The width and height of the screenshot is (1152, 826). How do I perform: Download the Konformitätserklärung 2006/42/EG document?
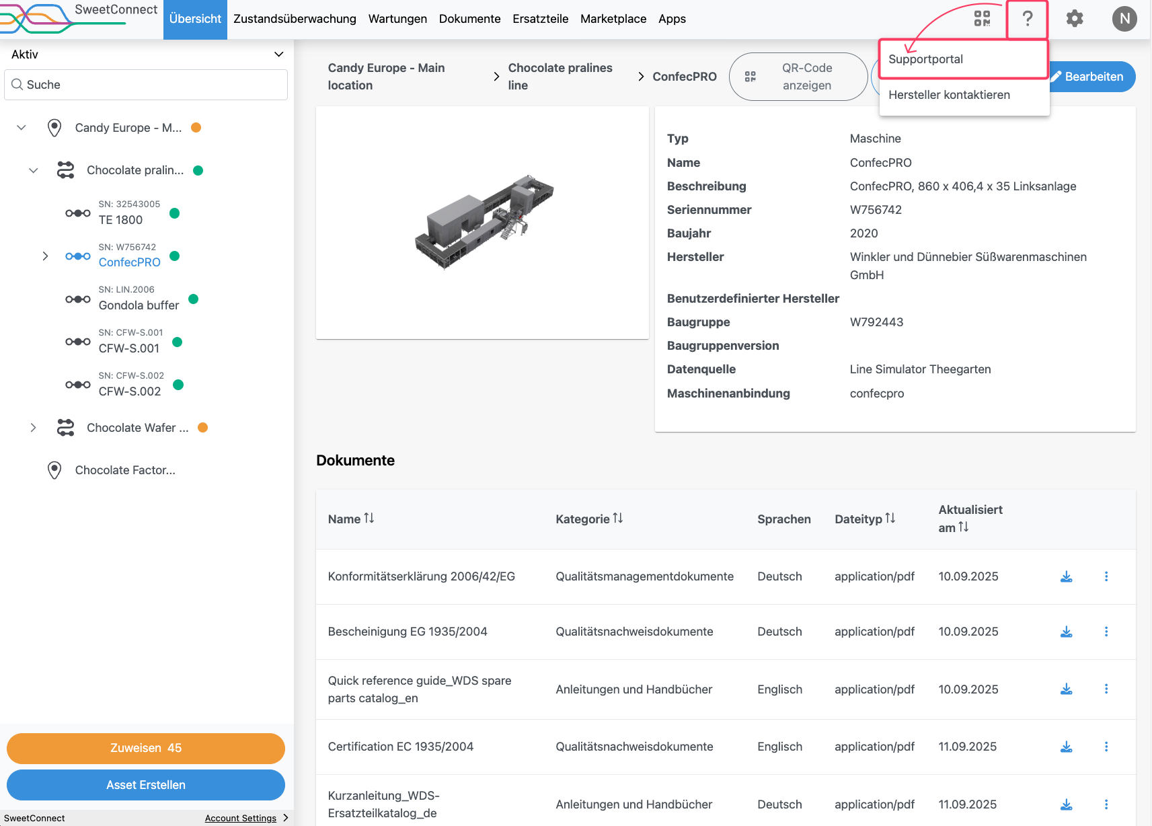coord(1066,577)
